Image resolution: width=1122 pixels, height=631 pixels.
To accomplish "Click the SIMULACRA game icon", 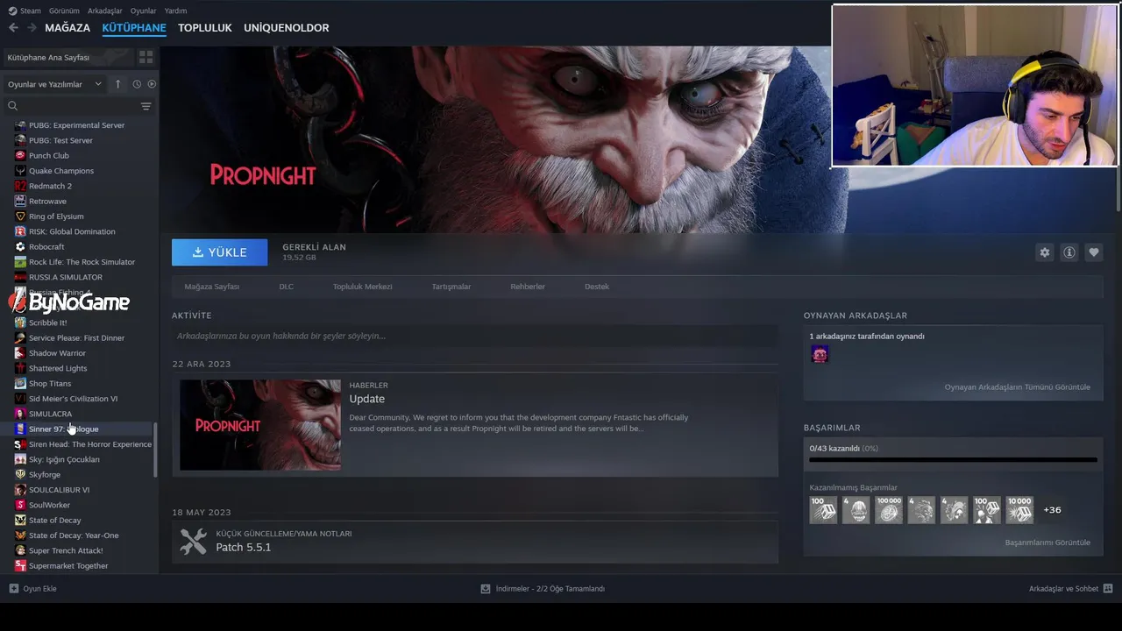I will [20, 414].
